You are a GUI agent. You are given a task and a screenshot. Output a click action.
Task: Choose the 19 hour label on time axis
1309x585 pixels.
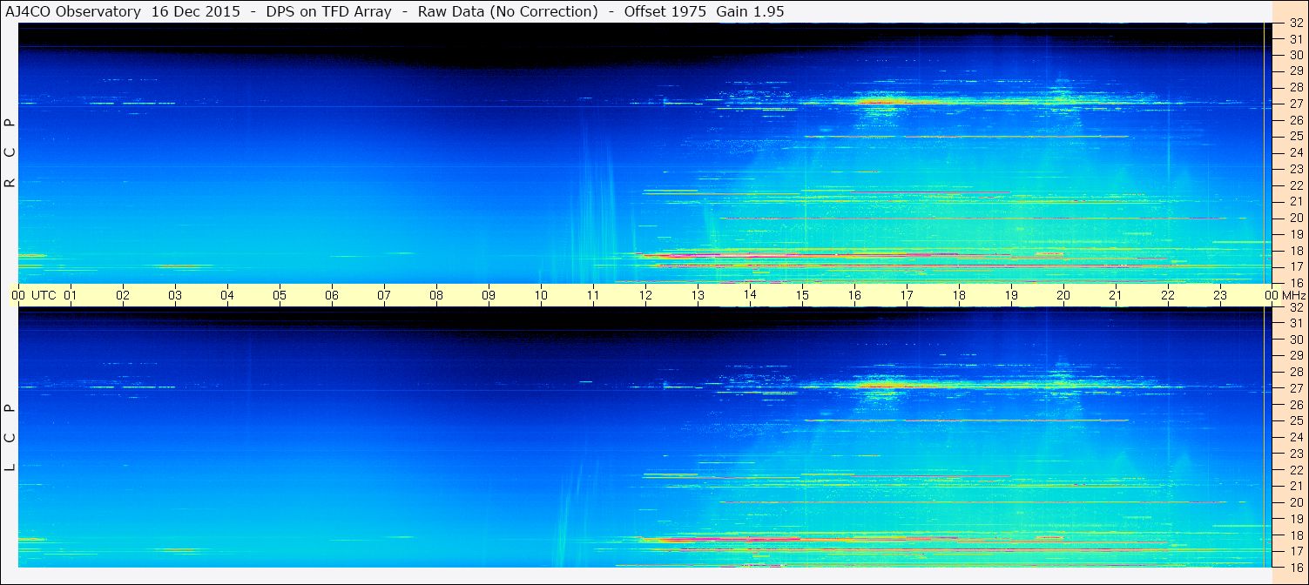tap(1011, 295)
